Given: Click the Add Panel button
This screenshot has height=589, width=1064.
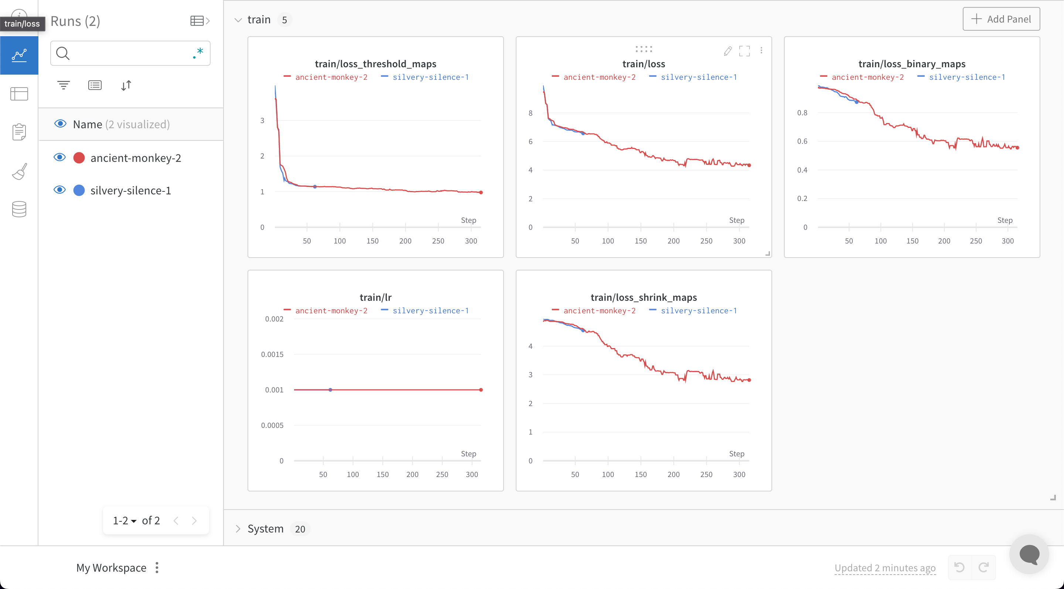Looking at the screenshot, I should click(x=1001, y=18).
